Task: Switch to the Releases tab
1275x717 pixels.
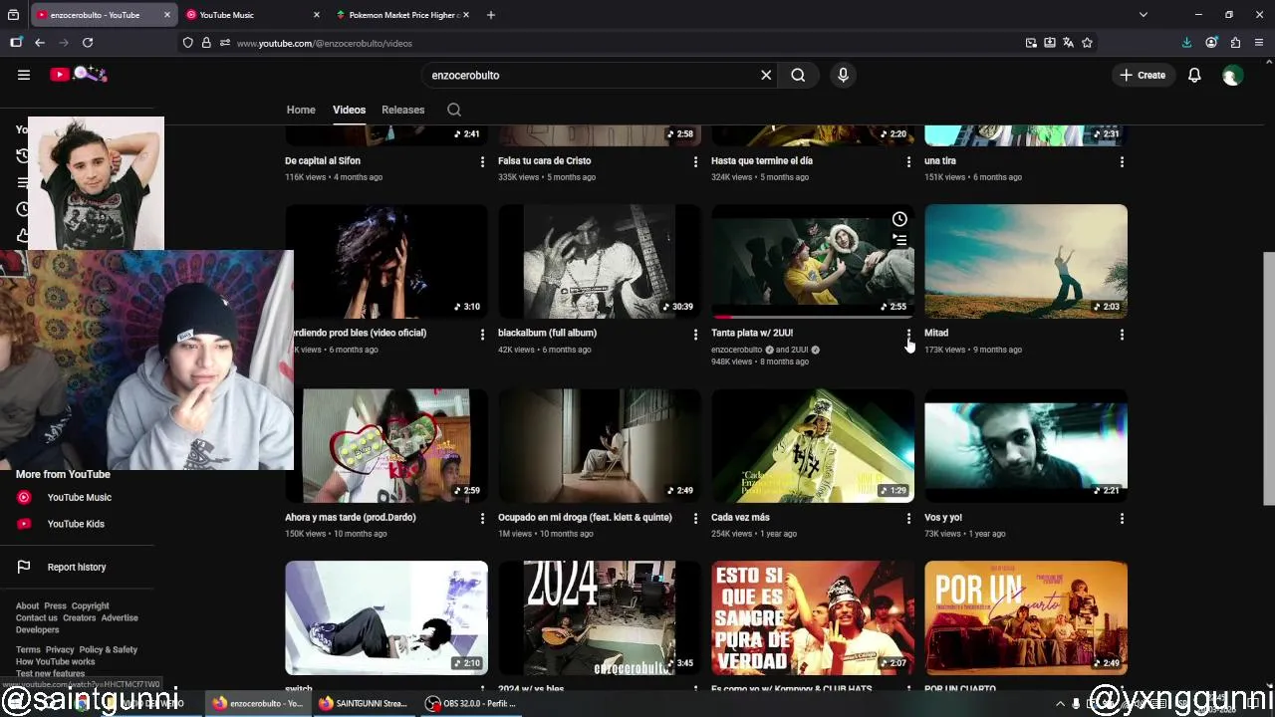Action: click(x=402, y=110)
